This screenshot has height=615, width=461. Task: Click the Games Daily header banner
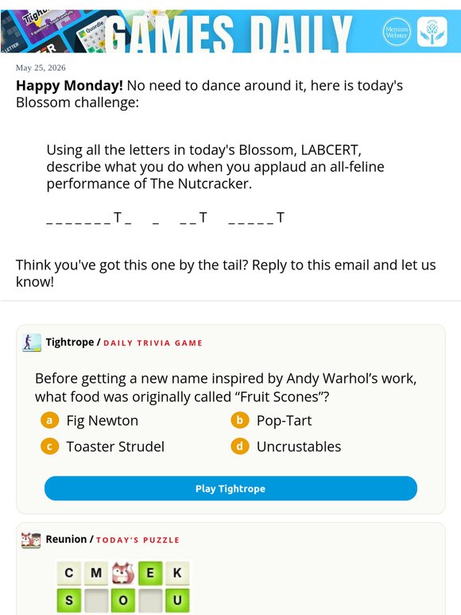[x=230, y=31]
